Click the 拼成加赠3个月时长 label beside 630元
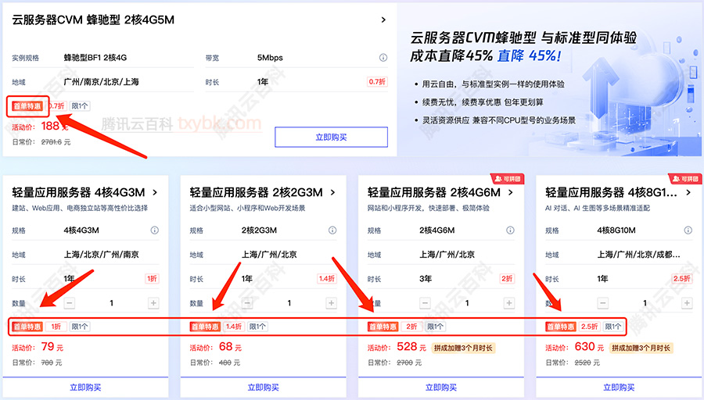This screenshot has width=704, height=400. coord(641,348)
